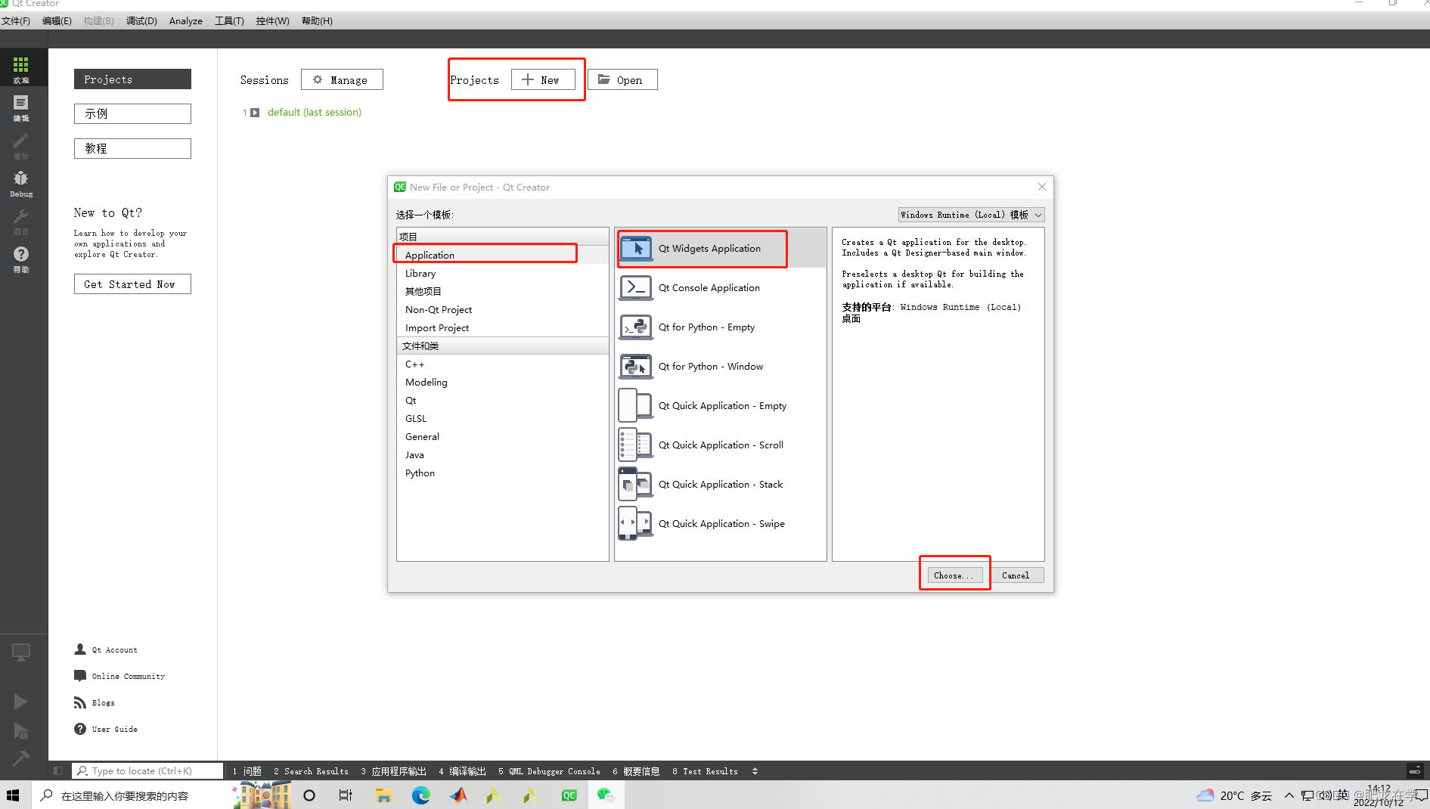
Task: Open WeChat from taskbar
Action: click(605, 795)
